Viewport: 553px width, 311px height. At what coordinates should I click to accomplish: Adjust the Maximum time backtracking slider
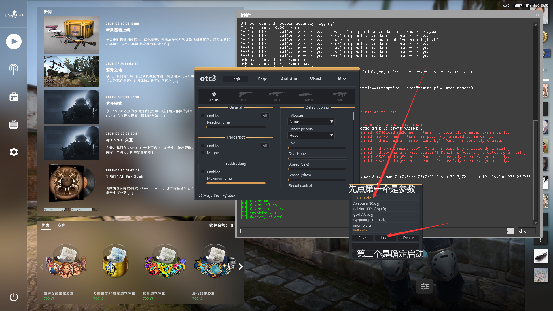(236, 183)
